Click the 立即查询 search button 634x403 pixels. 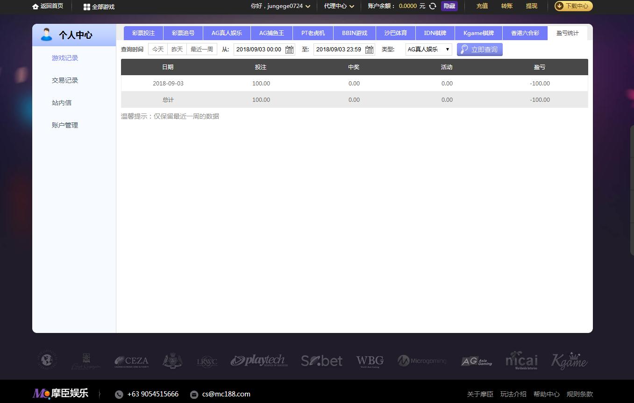pyautogui.click(x=479, y=49)
